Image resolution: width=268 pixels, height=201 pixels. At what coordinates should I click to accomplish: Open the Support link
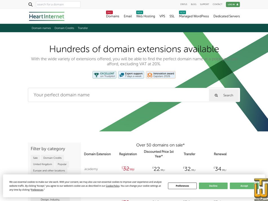pos(204,4)
